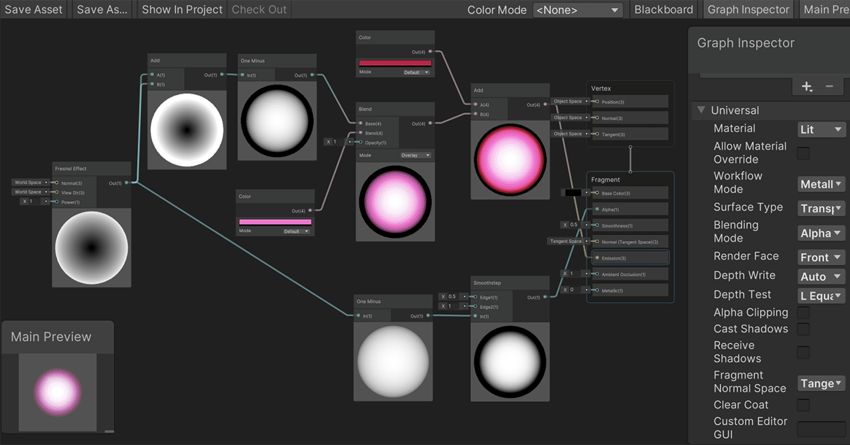Toggle the Main Preview panel from the toolbar
This screenshot has width=850, height=445.
[825, 9]
